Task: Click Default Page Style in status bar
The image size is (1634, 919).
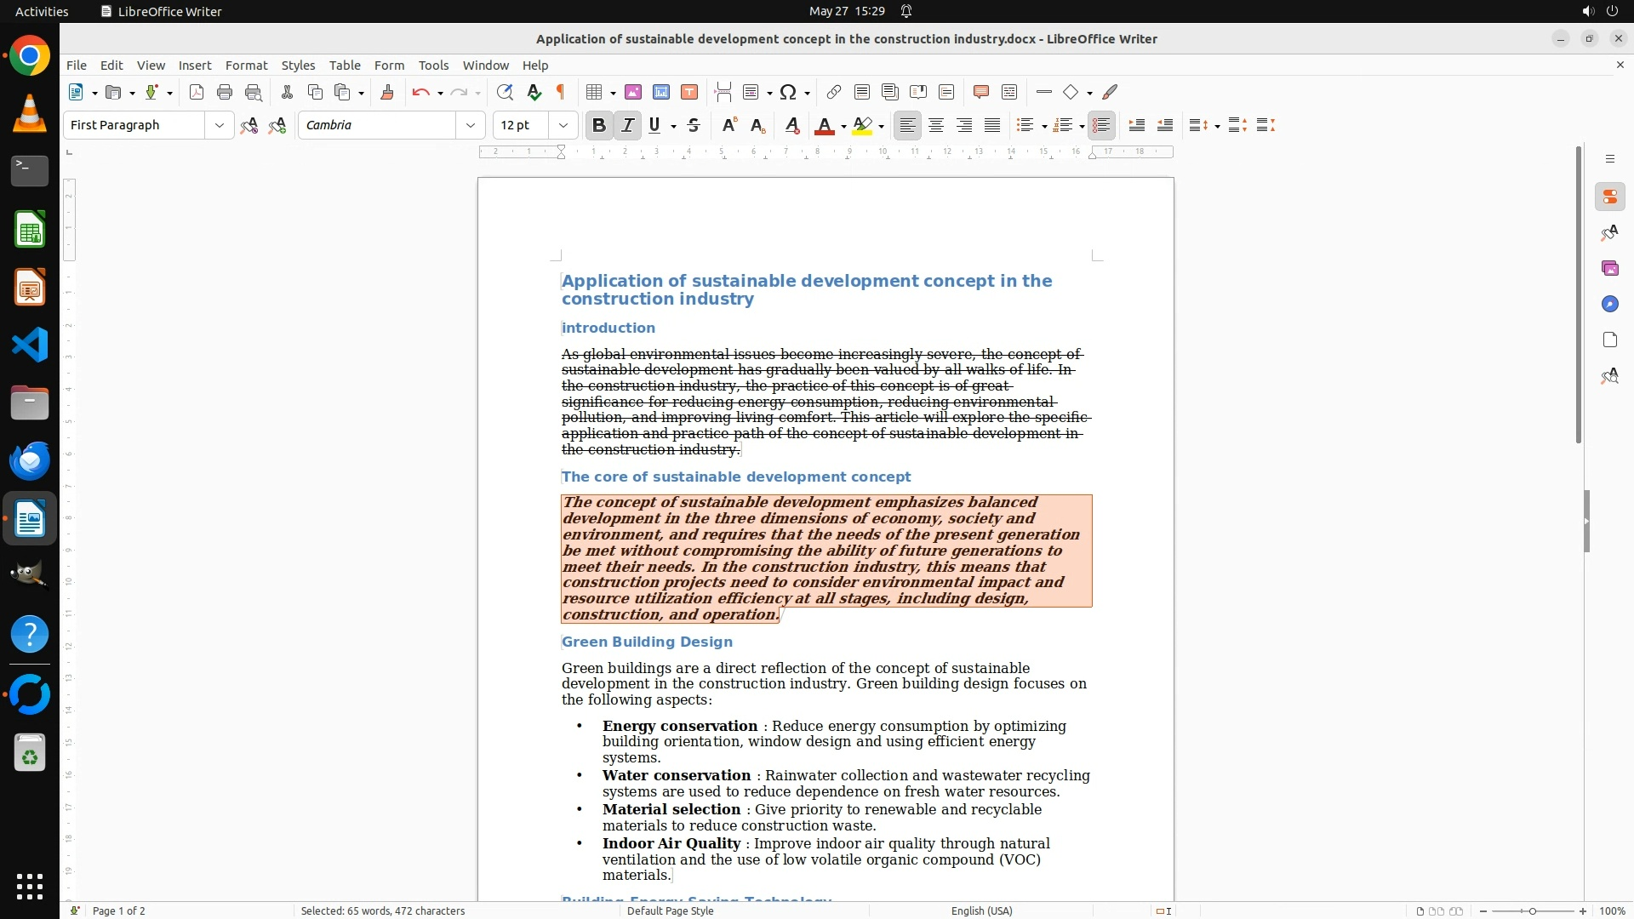Action: (670, 910)
